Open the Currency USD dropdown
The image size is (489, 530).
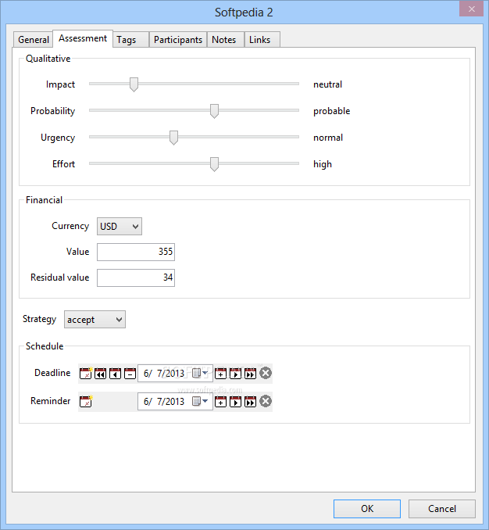tap(120, 226)
